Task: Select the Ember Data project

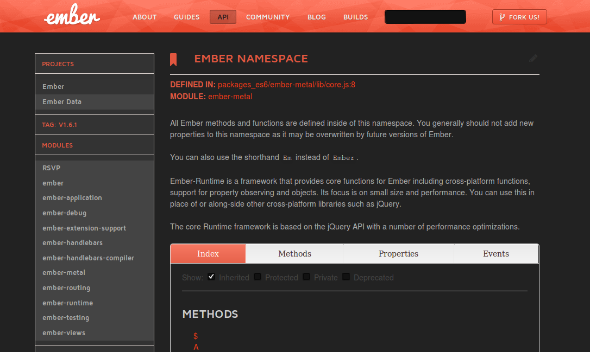Action: coord(95,102)
